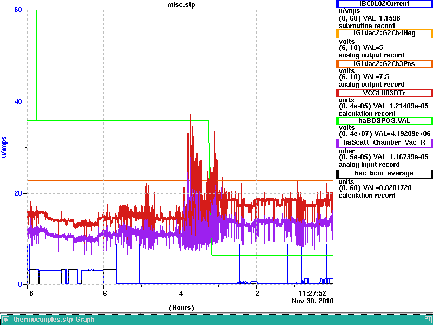The width and height of the screenshot is (433, 325).
Task: Click the text (0, 5e-05) VAL=1.16739e-05
Action: click(384, 157)
